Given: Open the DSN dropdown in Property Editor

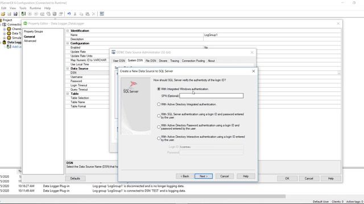Looking at the screenshot, I should [x=339, y=73].
